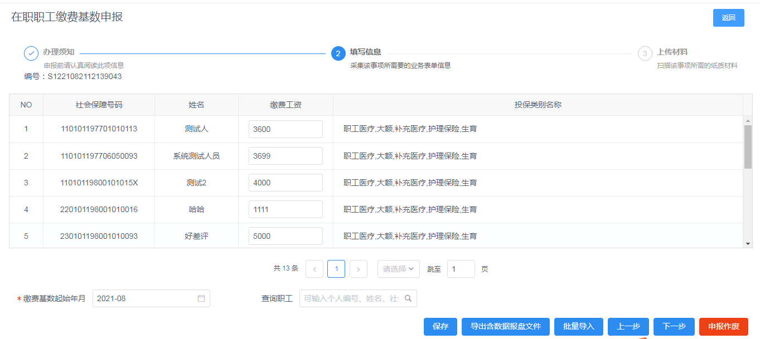Edit 缴费工资 field for 测试人

click(x=285, y=129)
